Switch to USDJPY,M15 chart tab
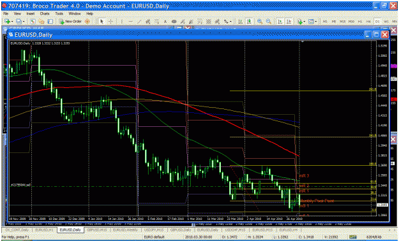 (154, 230)
